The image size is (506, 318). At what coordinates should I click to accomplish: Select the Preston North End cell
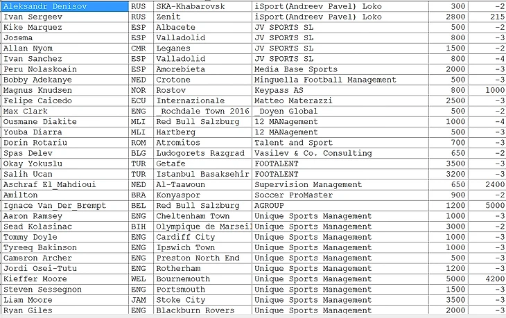[202, 258]
